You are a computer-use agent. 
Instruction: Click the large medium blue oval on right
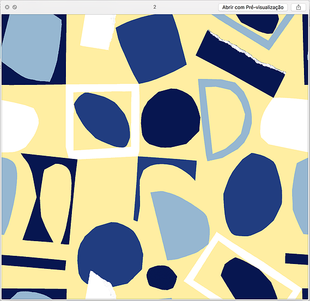tap(253, 194)
